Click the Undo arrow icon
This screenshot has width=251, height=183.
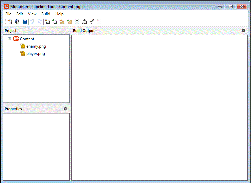(x=32, y=22)
